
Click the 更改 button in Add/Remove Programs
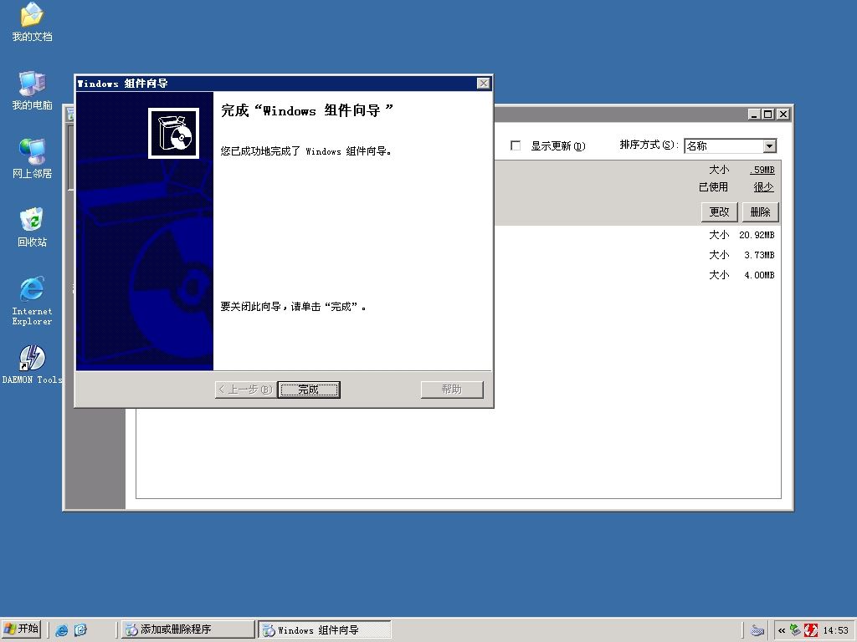coord(719,211)
